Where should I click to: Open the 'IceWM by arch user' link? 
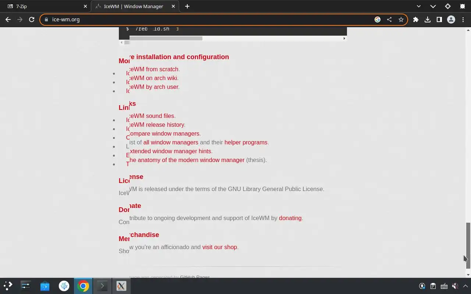click(154, 87)
